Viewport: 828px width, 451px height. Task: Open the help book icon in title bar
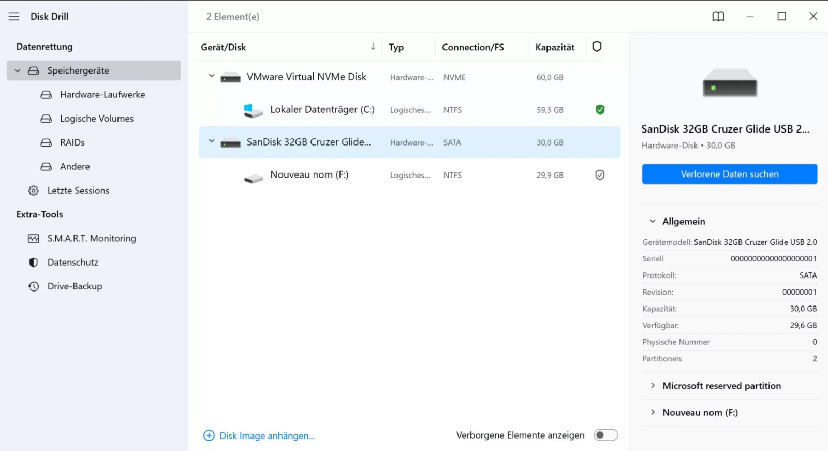pyautogui.click(x=718, y=17)
